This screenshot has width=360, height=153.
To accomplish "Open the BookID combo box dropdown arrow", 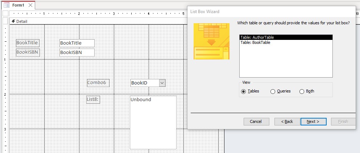I will 162,83.
